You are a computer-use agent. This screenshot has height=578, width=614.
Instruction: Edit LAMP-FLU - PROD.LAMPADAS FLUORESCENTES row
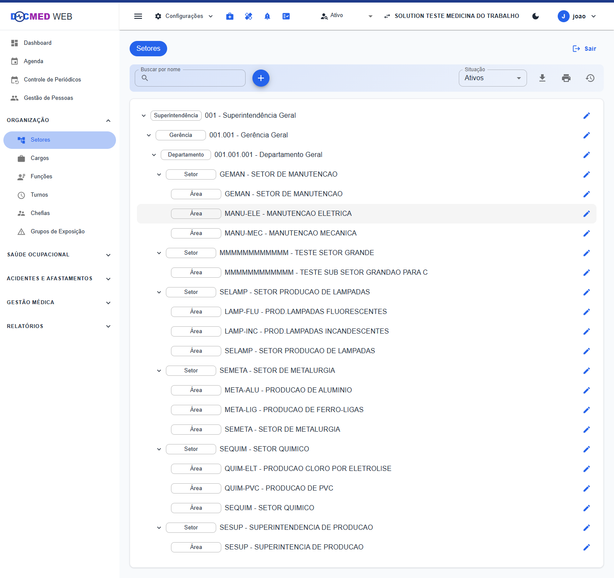click(587, 312)
